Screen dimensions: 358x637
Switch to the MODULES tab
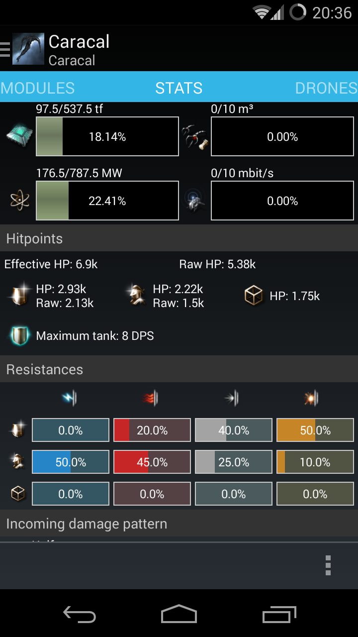pyautogui.click(x=37, y=88)
